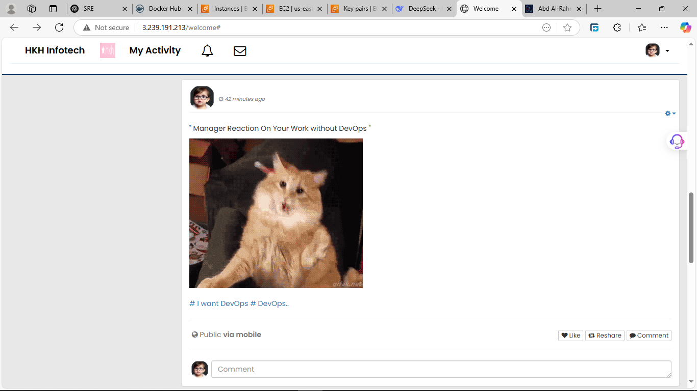The height and width of the screenshot is (391, 697).
Task: Click the Comment button on the post
Action: coord(649,336)
